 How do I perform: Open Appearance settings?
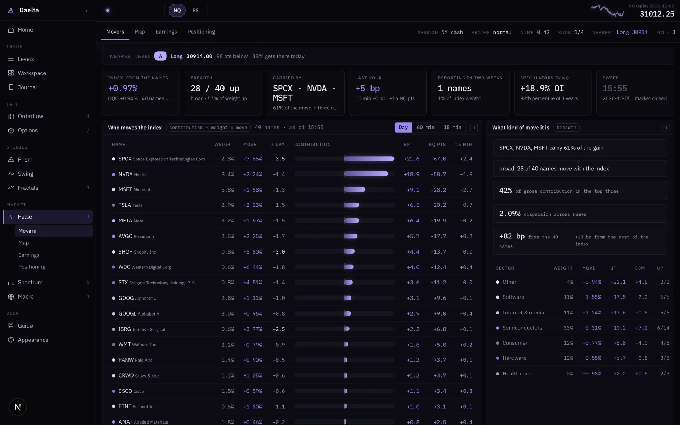click(x=48, y=340)
